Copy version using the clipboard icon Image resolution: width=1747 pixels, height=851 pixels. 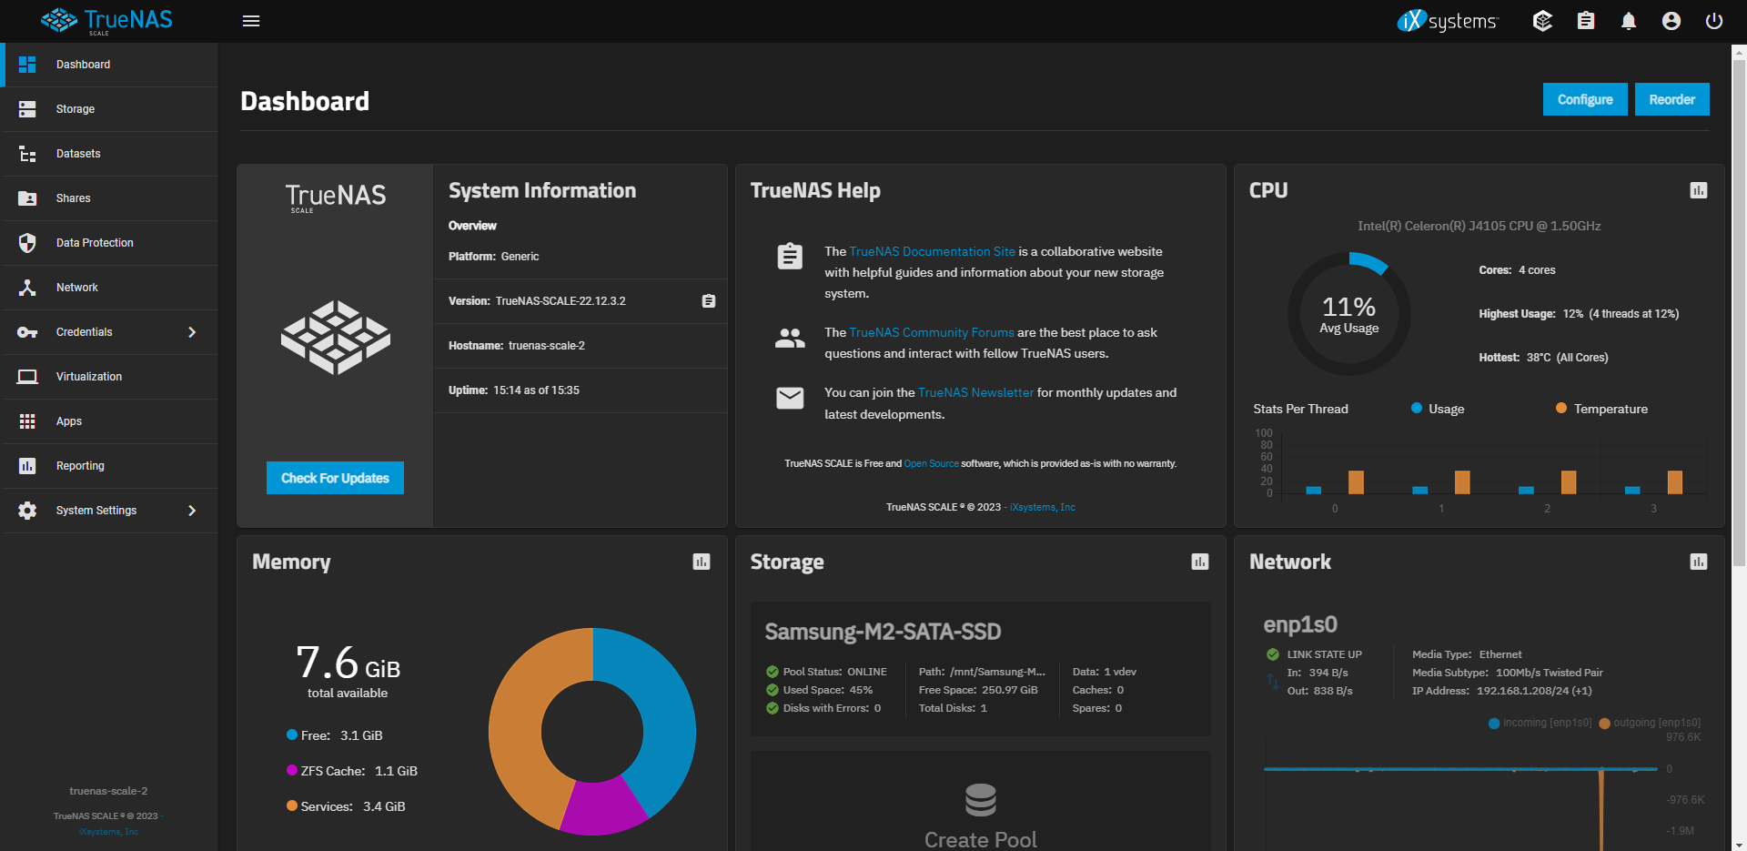pyautogui.click(x=708, y=301)
